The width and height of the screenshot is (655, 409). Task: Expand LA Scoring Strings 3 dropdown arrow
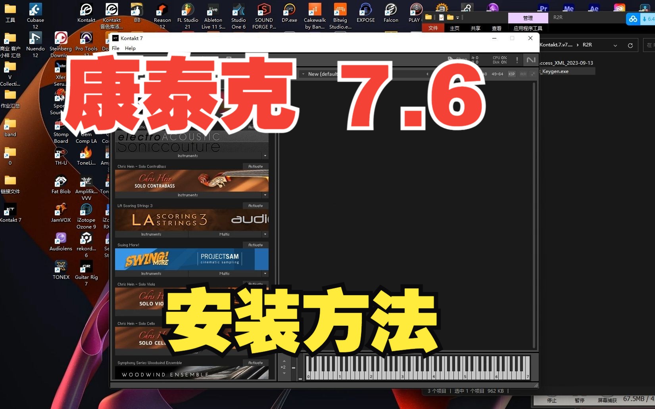pos(265,234)
